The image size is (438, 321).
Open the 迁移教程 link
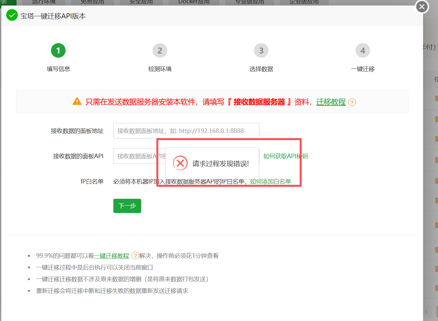tap(331, 102)
